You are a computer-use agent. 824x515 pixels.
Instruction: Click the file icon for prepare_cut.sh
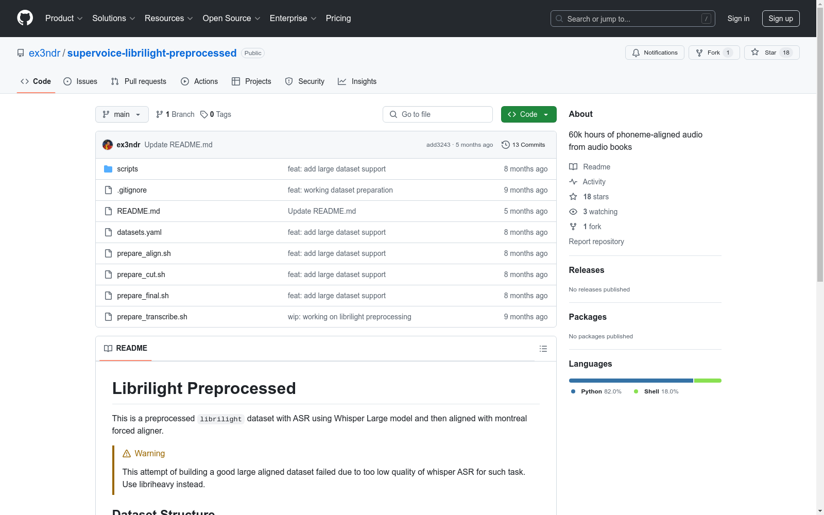click(108, 274)
